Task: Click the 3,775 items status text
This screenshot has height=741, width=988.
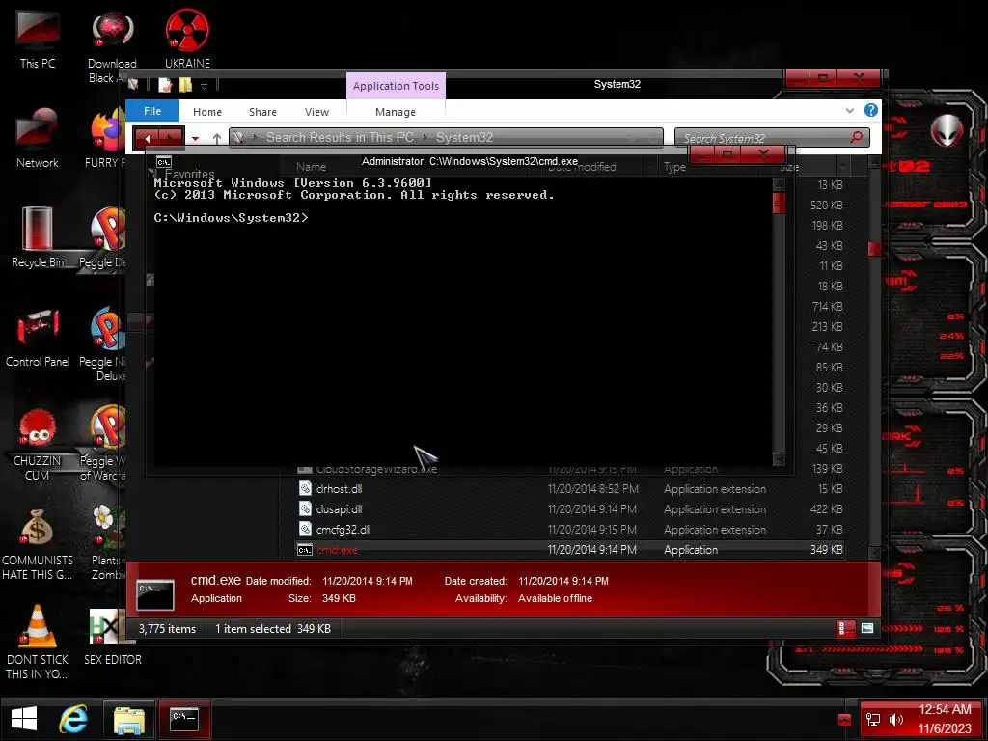Action: point(167,629)
